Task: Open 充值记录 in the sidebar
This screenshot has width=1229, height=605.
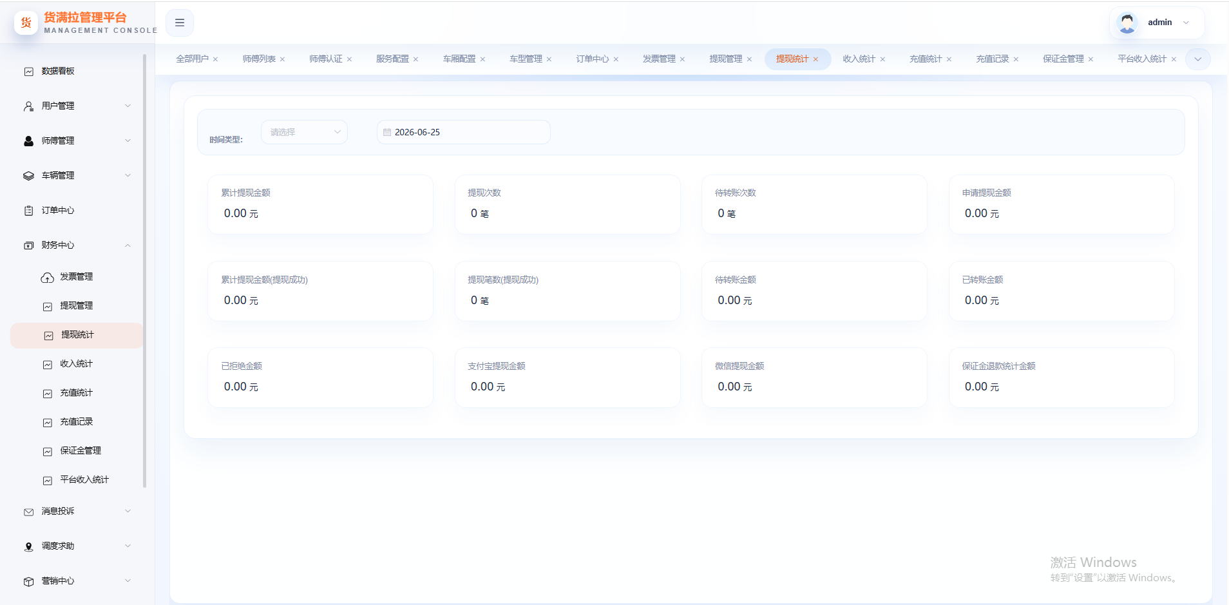Action: click(x=77, y=422)
